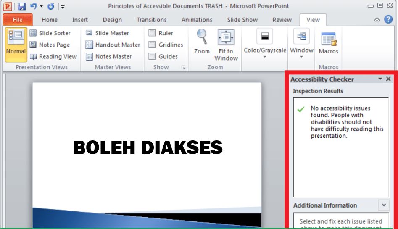Open the Window dropdown menu
The image size is (398, 229).
point(301,57)
